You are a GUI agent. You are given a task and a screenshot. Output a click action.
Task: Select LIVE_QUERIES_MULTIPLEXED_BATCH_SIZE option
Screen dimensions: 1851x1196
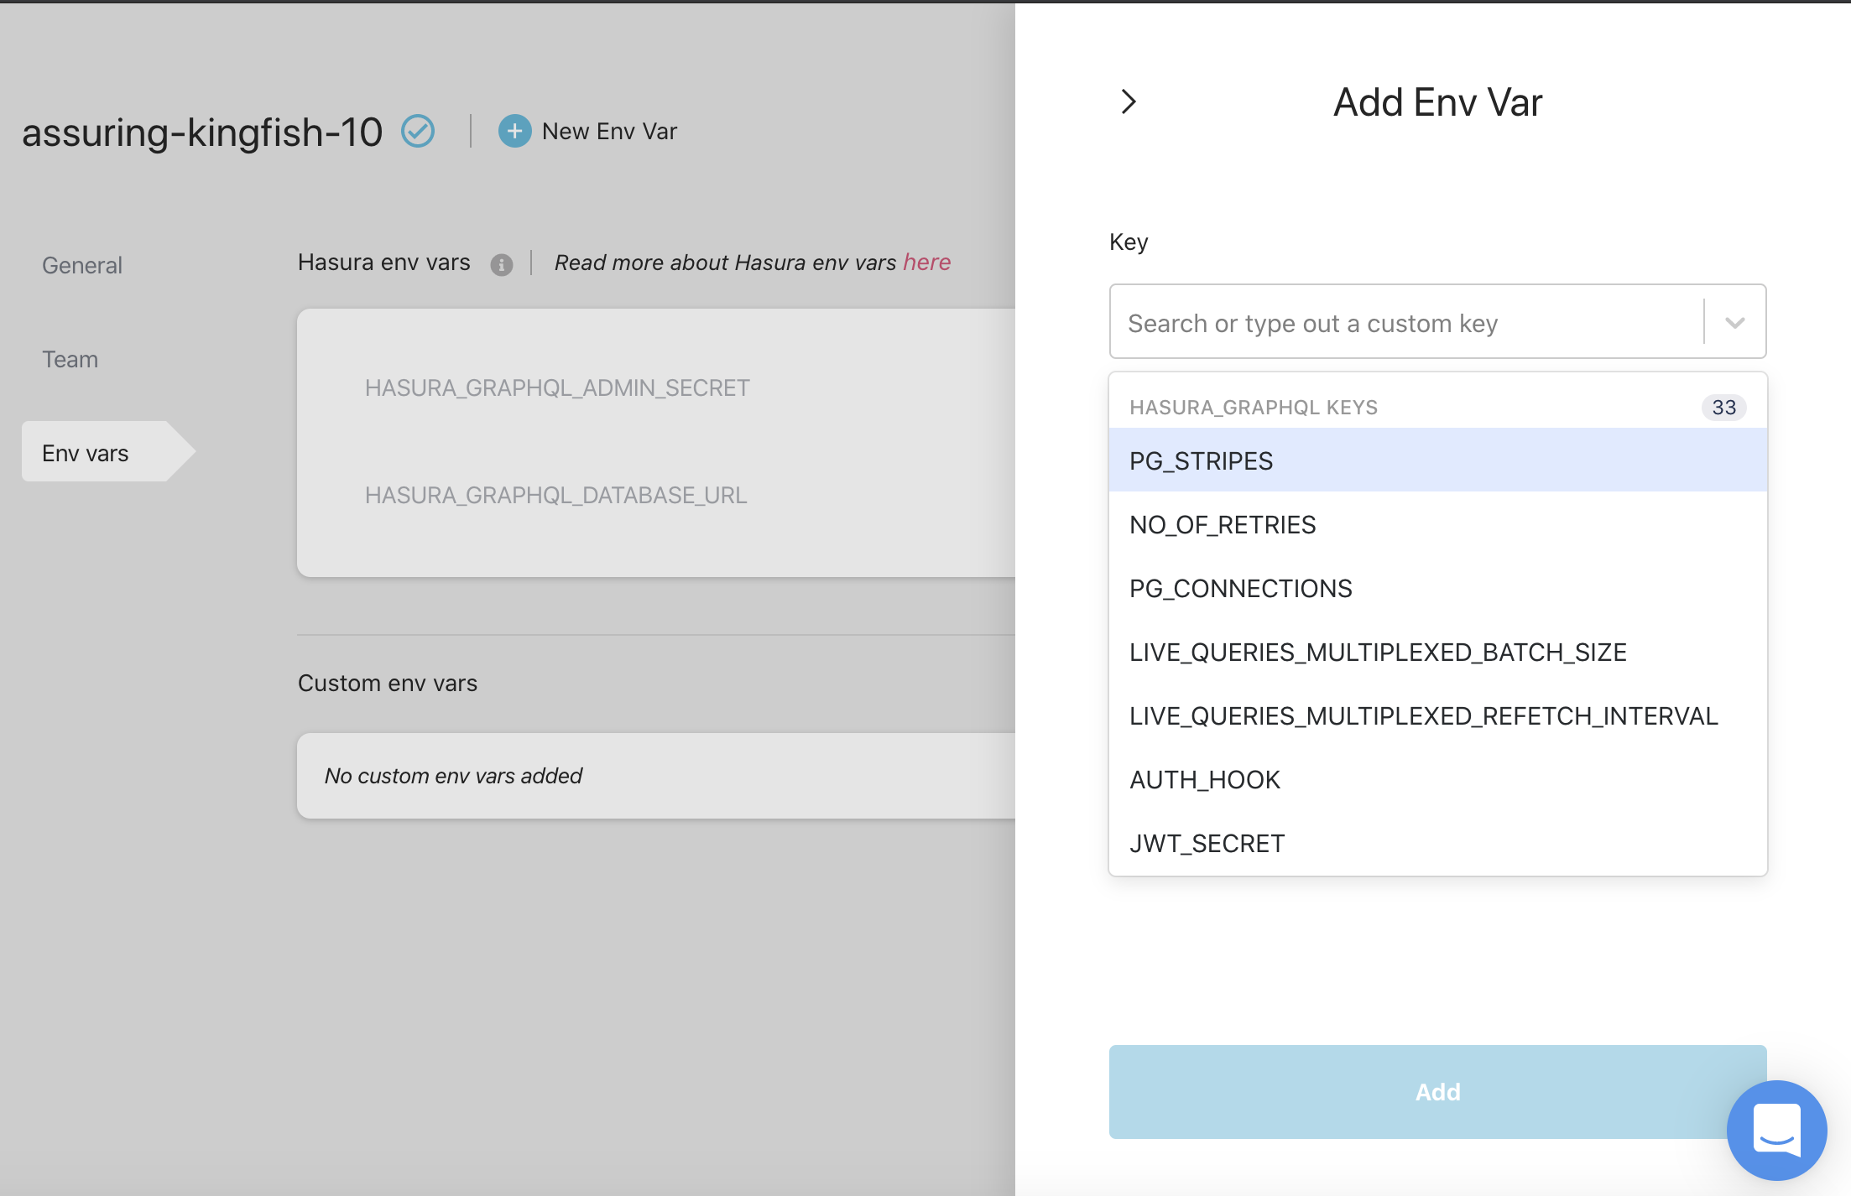[1438, 652]
